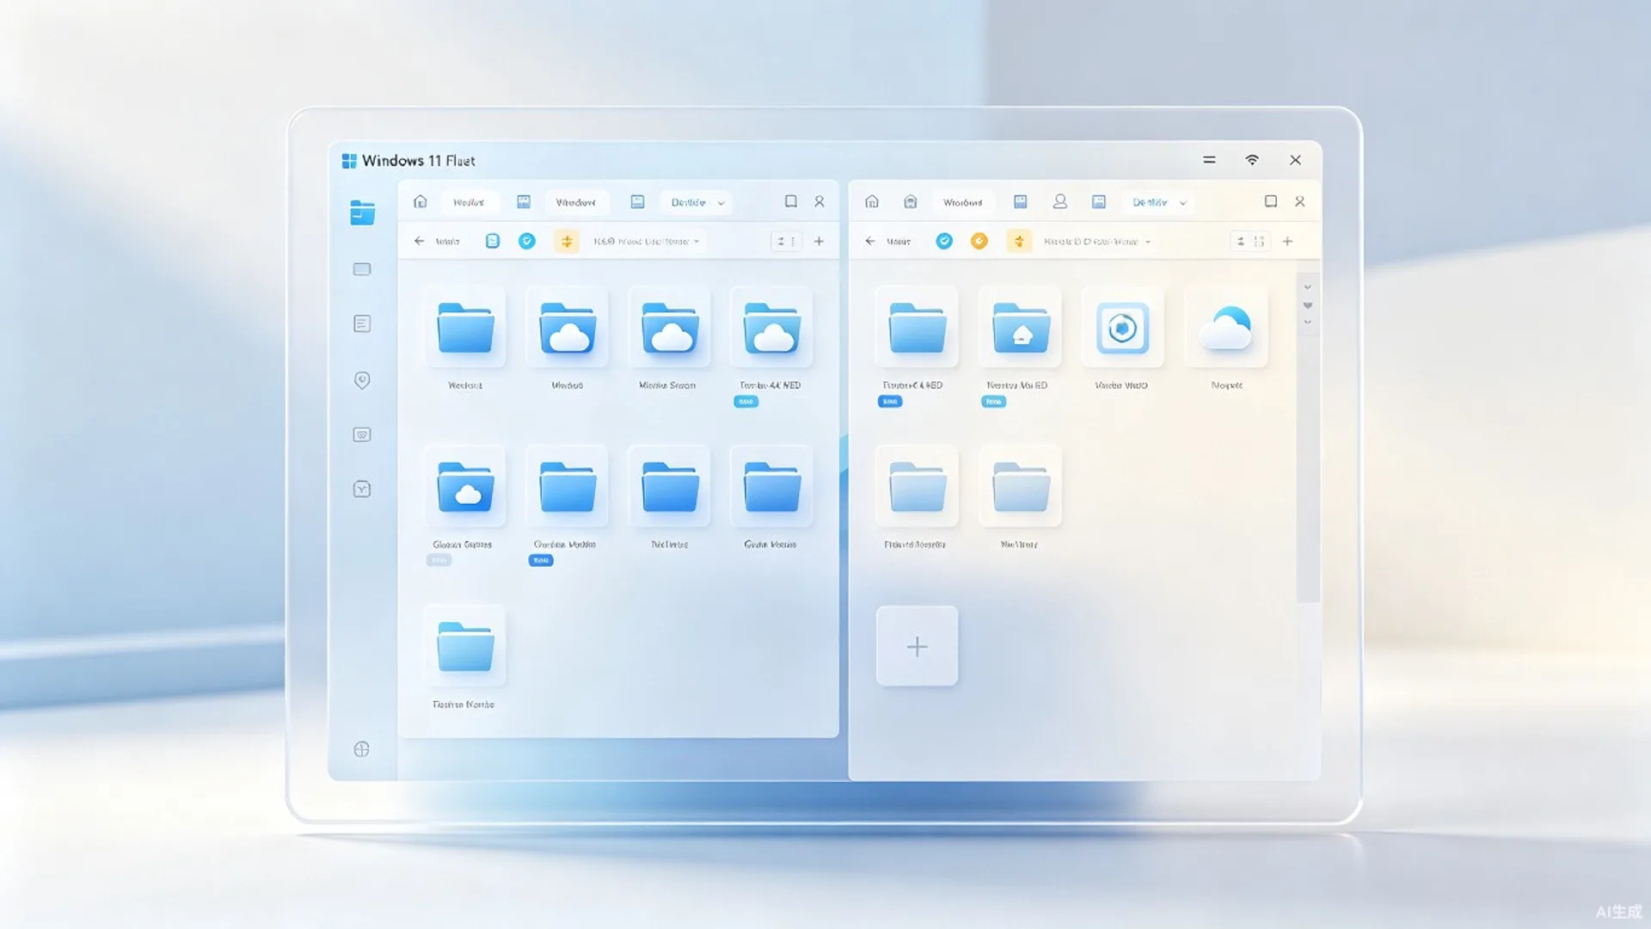
Task: Open the hamburger menu in the title bar
Action: [x=1209, y=160]
